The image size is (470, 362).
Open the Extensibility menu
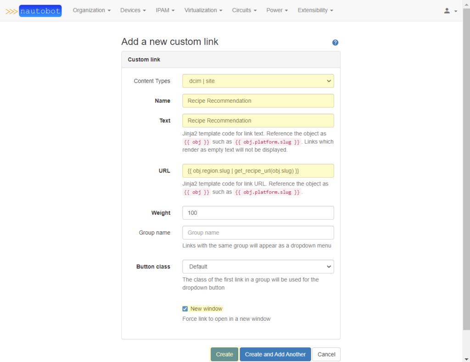[315, 10]
